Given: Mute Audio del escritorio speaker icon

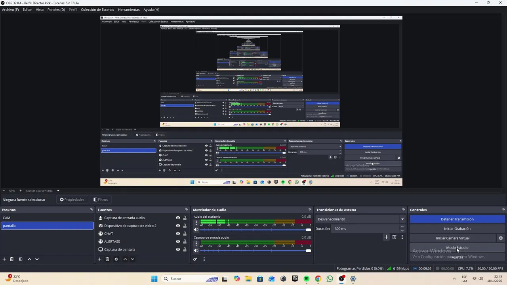Looking at the screenshot, I should coord(196,230).
